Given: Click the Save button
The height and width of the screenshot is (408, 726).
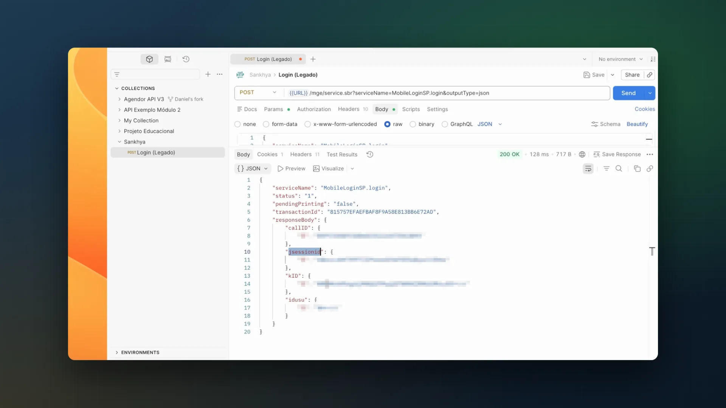Looking at the screenshot, I should click(594, 75).
